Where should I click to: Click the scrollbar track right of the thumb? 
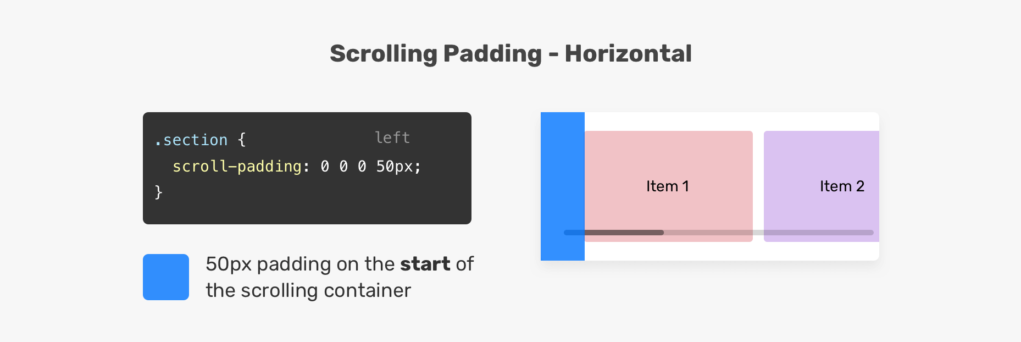coord(769,233)
